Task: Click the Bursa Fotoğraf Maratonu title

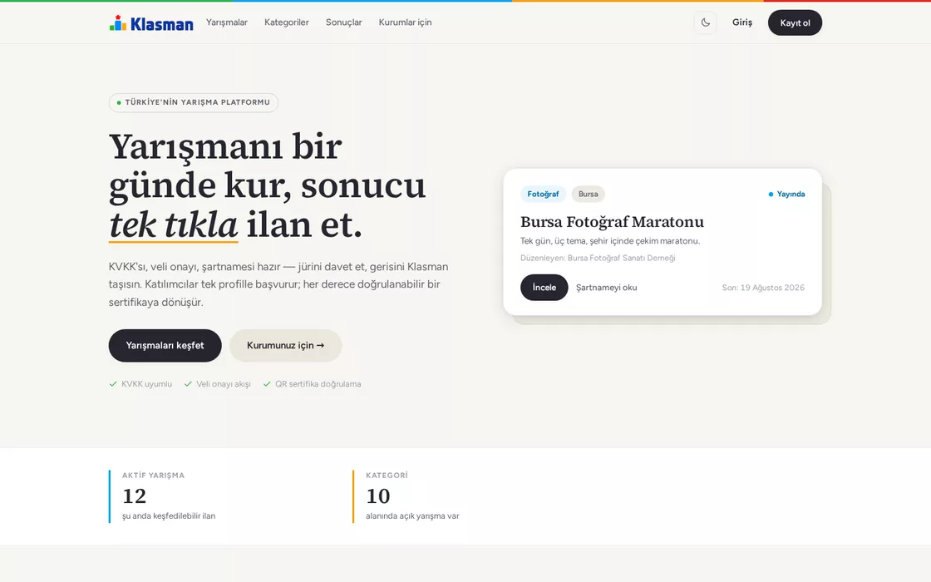Action: coord(612,222)
